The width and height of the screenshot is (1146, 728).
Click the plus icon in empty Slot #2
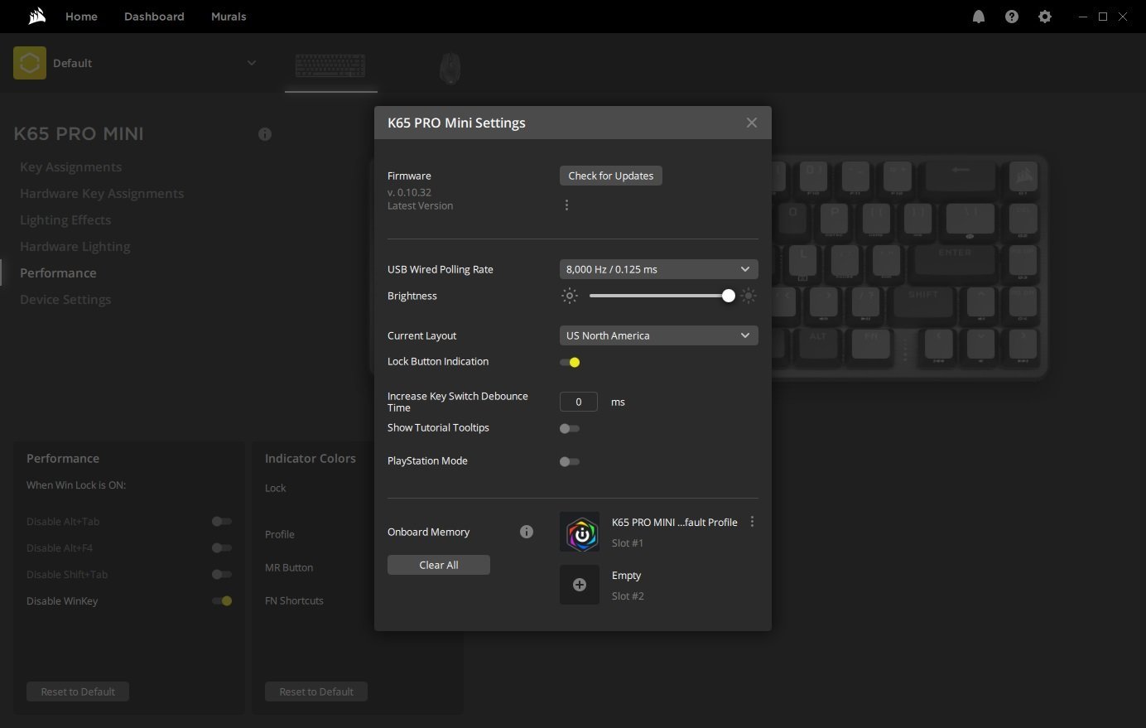coord(580,585)
